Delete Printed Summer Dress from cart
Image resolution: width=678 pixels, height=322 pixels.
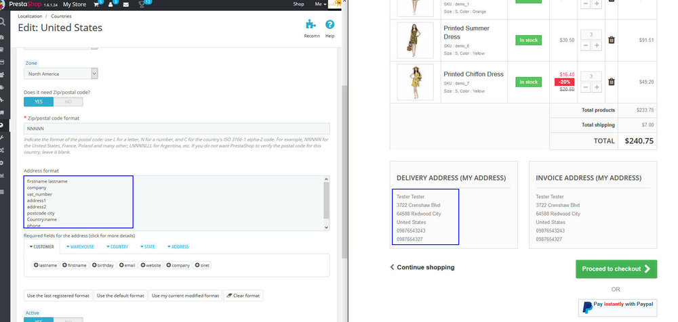point(611,40)
